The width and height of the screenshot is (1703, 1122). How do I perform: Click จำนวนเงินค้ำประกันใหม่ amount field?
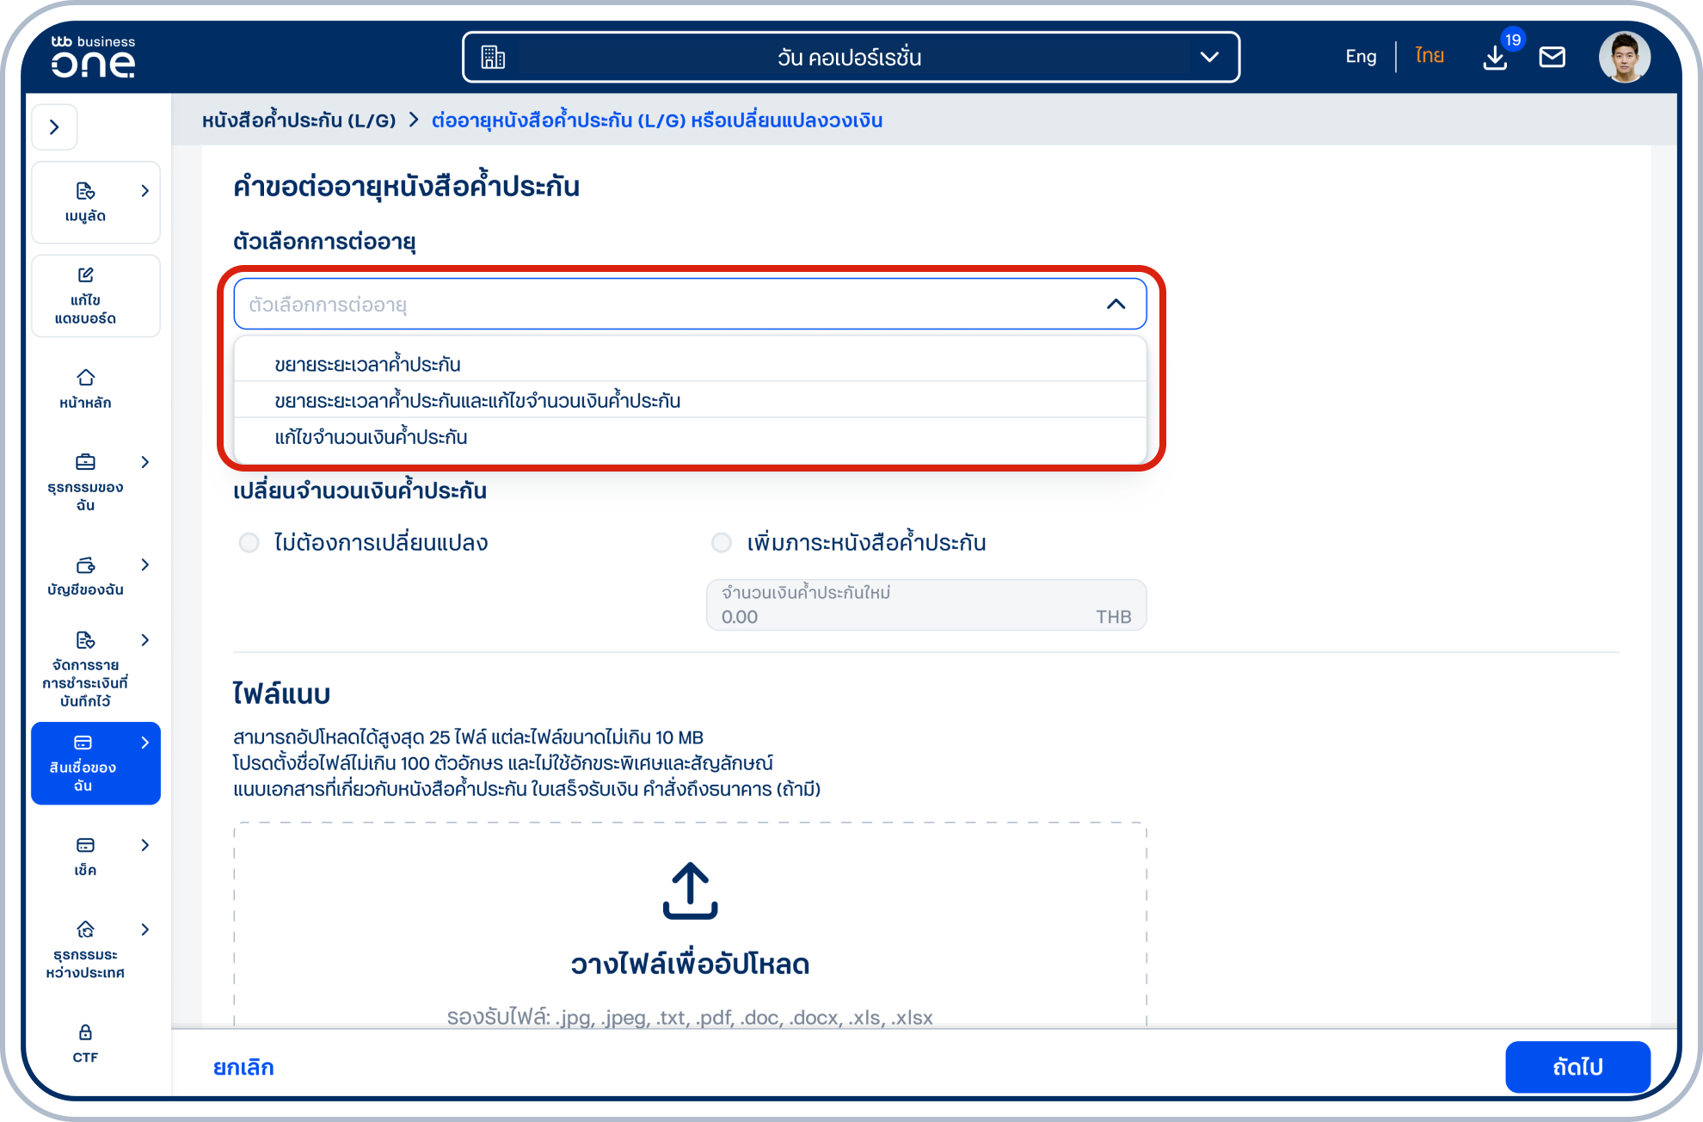click(x=925, y=606)
